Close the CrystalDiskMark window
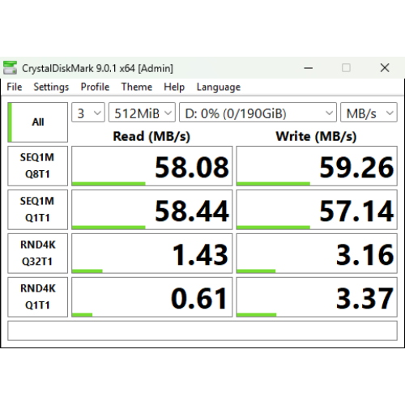The height and width of the screenshot is (405, 405). (x=385, y=68)
